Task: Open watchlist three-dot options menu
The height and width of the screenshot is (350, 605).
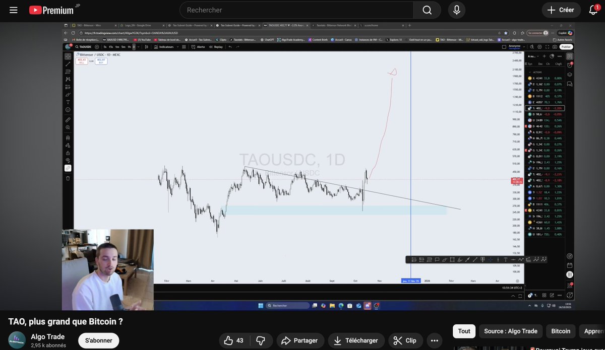Action: coord(561,56)
